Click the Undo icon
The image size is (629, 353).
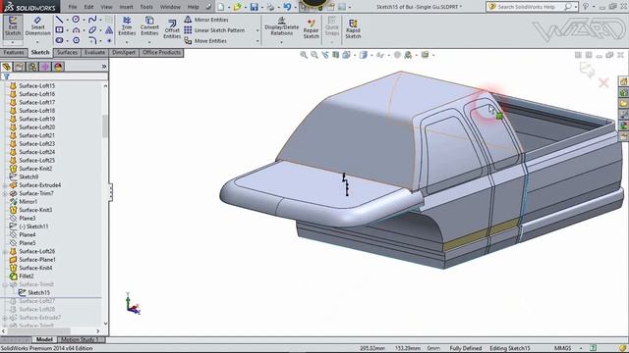tap(287, 7)
